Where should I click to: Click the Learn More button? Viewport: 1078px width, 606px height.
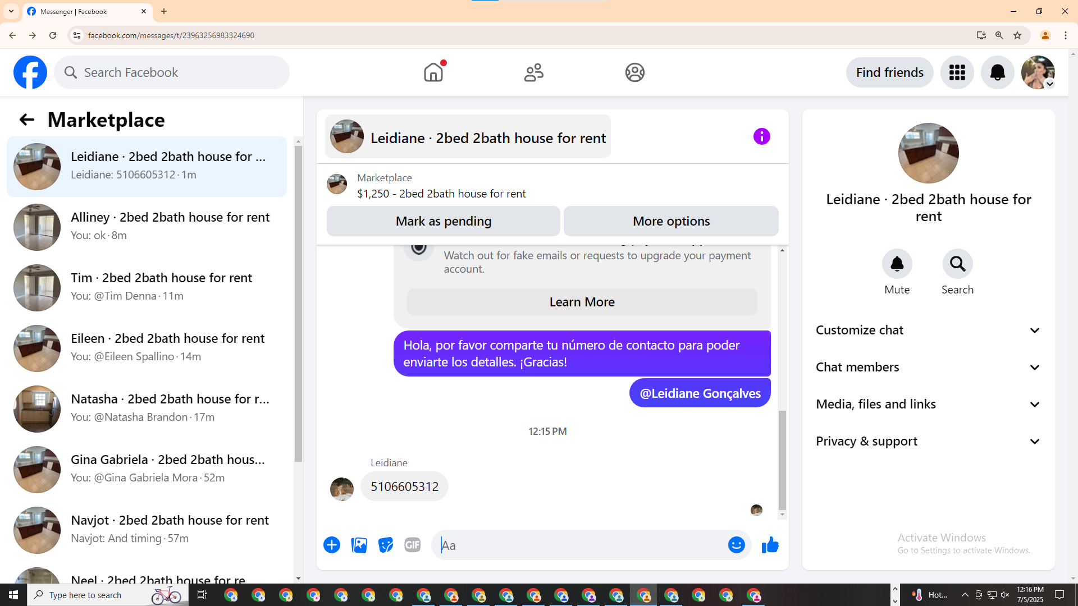click(582, 302)
